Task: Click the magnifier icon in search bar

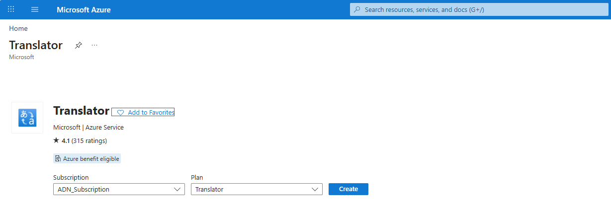Action: [x=357, y=9]
